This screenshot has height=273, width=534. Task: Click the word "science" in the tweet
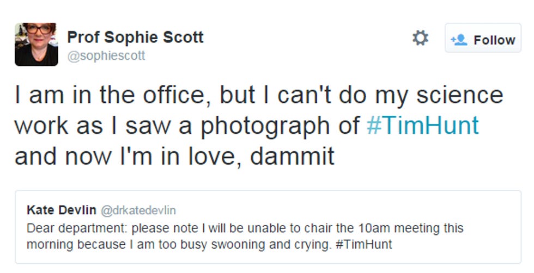tap(460, 95)
